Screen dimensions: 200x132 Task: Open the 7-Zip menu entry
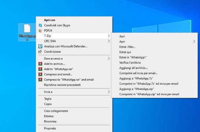[74, 36]
